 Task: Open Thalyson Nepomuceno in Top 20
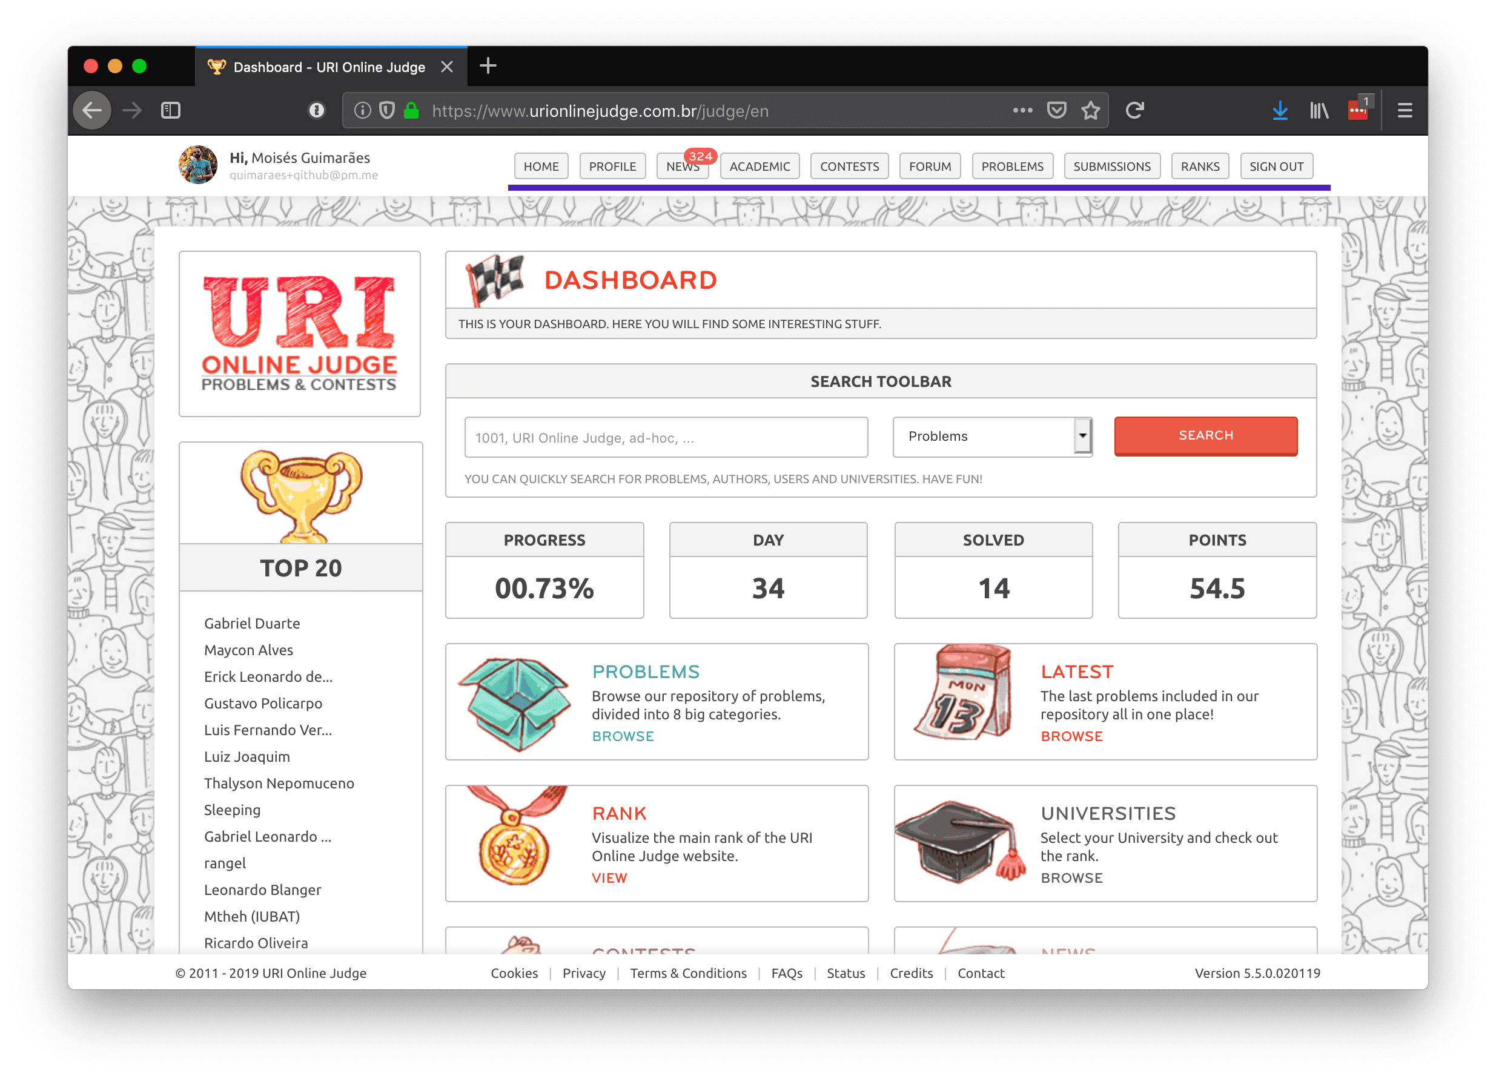[279, 783]
